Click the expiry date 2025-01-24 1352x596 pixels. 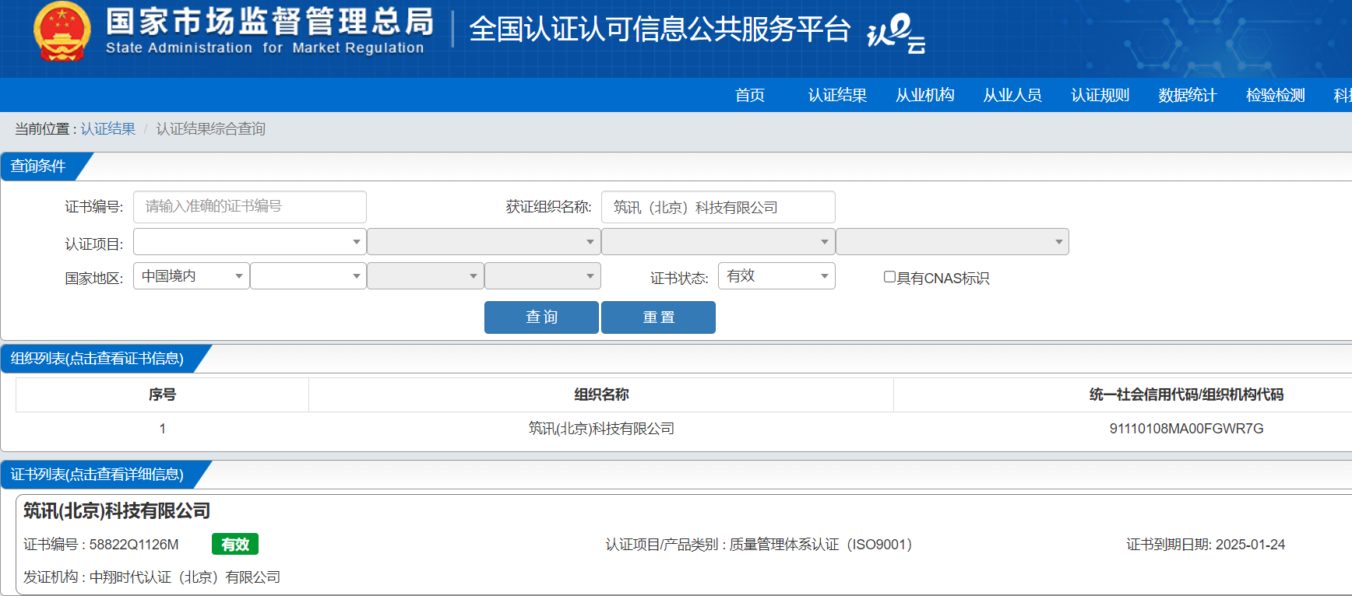point(1250,545)
